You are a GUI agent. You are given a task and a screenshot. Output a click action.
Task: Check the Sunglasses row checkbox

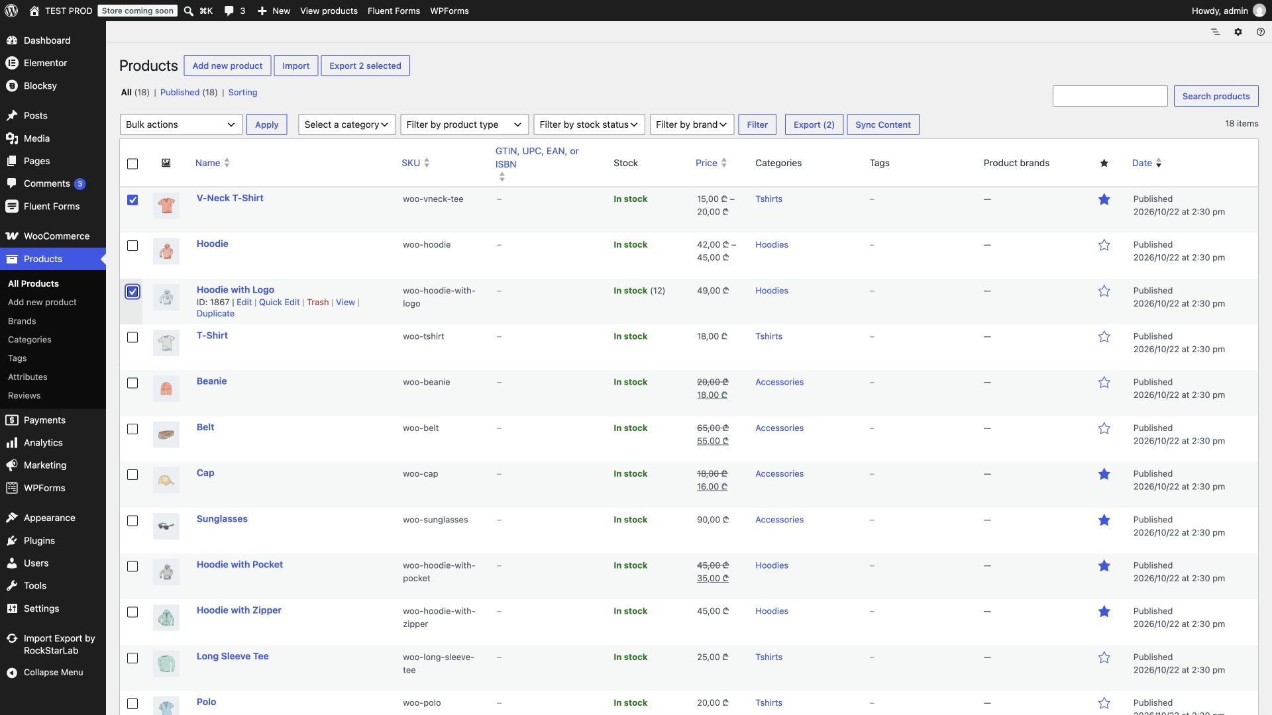click(132, 521)
